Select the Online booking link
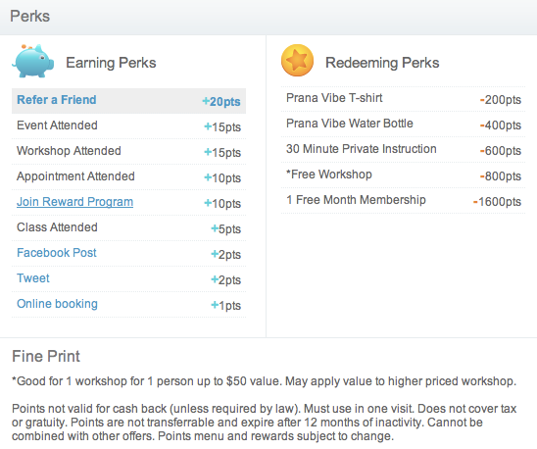Image resolution: width=537 pixels, height=449 pixels. pyautogui.click(x=57, y=304)
